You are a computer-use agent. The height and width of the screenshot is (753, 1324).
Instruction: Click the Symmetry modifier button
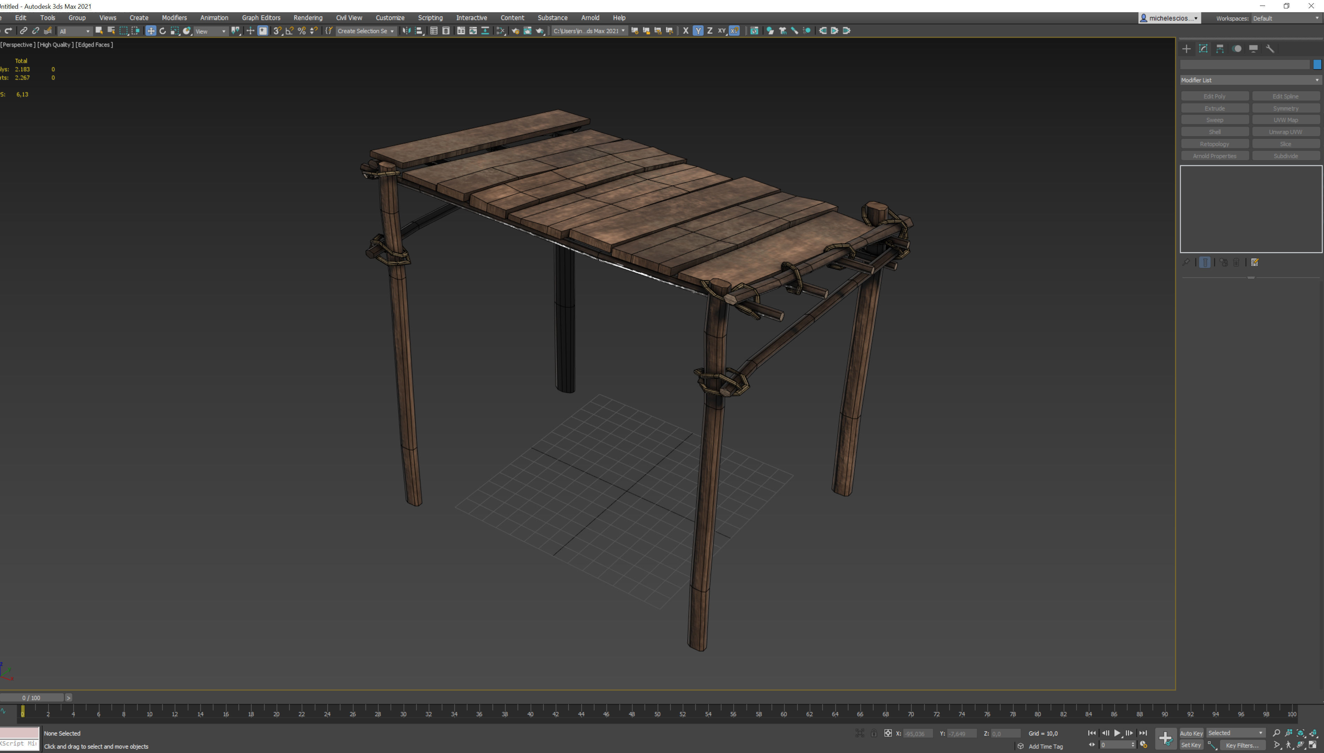point(1286,108)
